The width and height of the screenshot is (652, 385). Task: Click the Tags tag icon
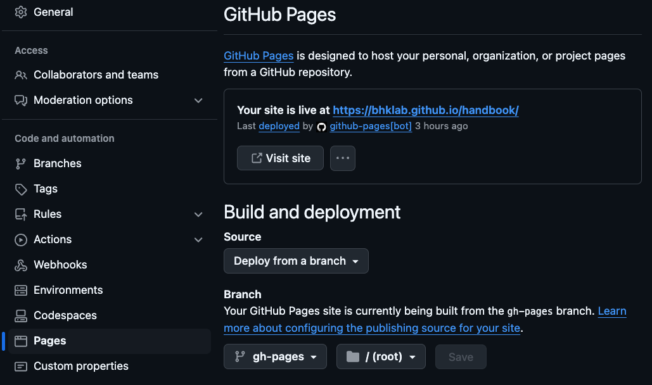21,189
